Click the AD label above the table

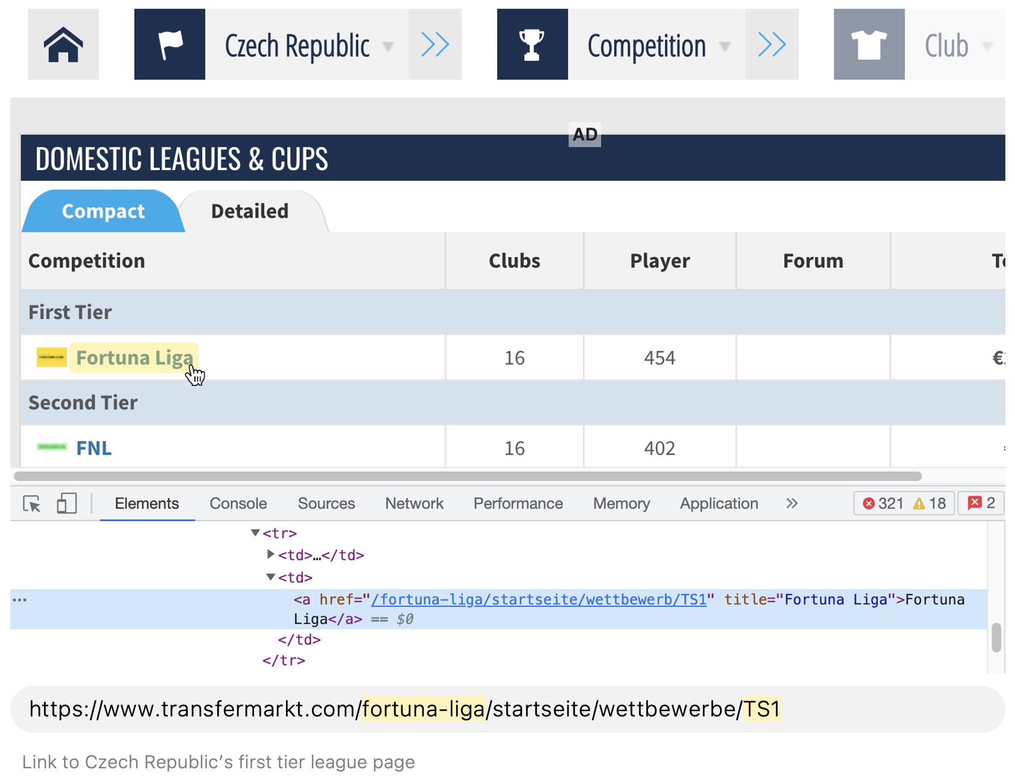[x=585, y=134]
